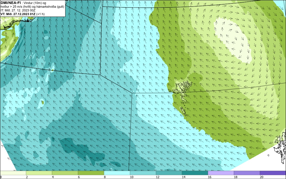Click the legend value label 10

point(132,177)
